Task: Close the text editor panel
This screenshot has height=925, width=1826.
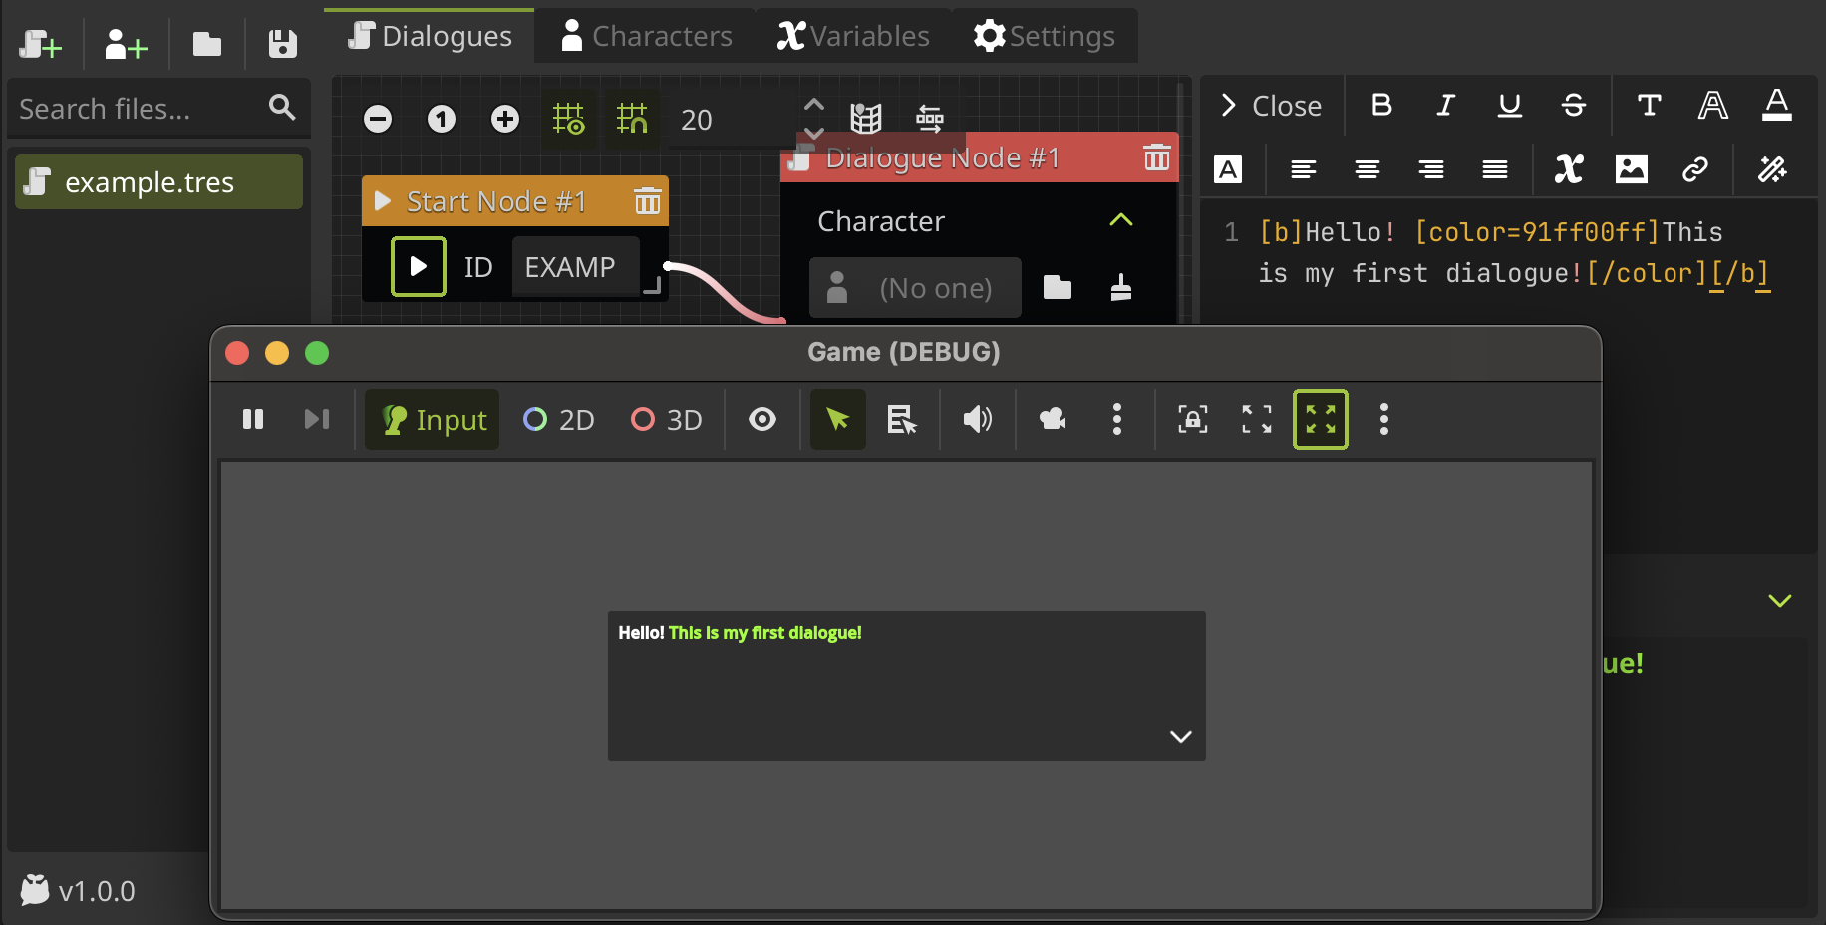Action: click(x=1272, y=106)
